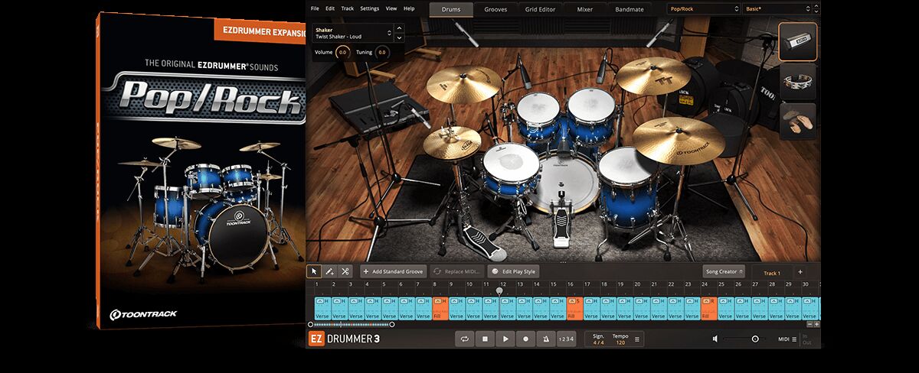This screenshot has height=373, width=919.
Task: Open the Pop/Rock library dropdown
Action: (702, 9)
